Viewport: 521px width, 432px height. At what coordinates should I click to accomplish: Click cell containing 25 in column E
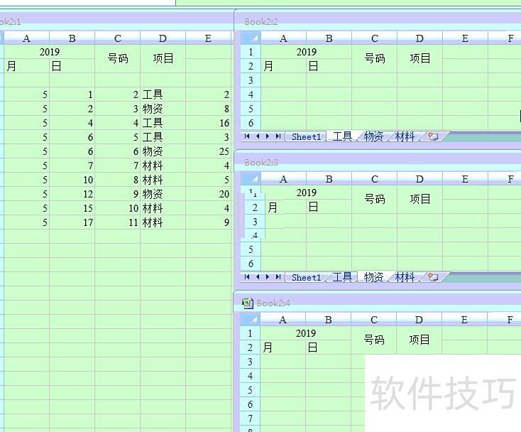point(209,151)
